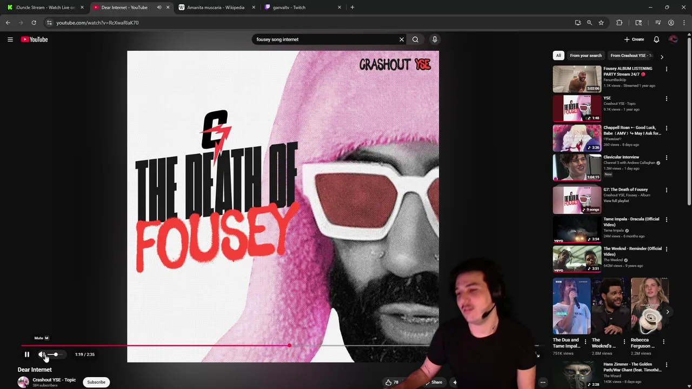
Task: Open the browser extensions puzzle icon
Action: pyautogui.click(x=620, y=23)
